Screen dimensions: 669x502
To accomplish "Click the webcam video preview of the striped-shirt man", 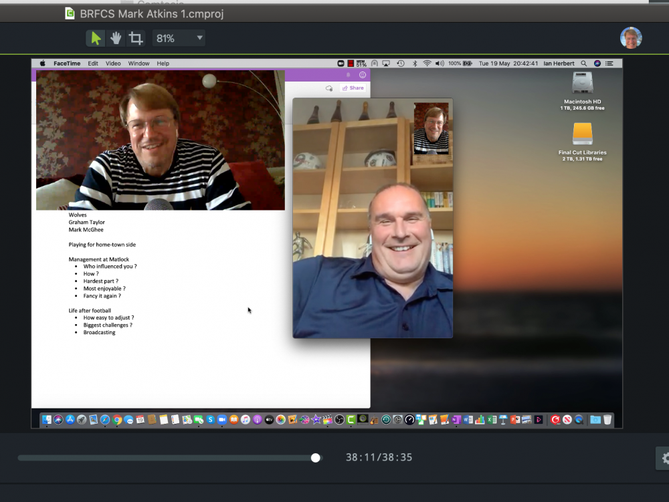I will (x=161, y=140).
